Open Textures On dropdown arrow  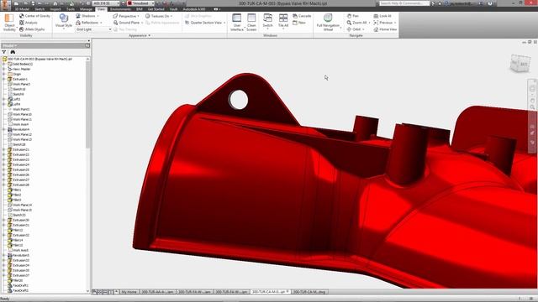point(171,16)
